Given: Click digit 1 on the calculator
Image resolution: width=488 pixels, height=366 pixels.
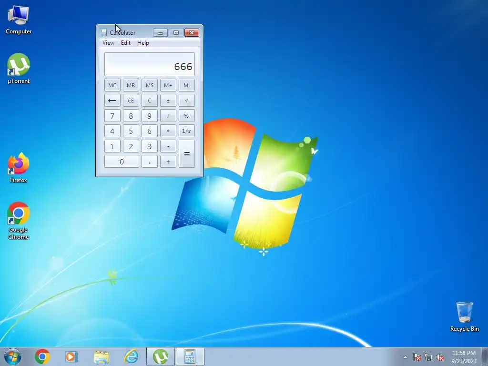Looking at the screenshot, I should pos(112,146).
